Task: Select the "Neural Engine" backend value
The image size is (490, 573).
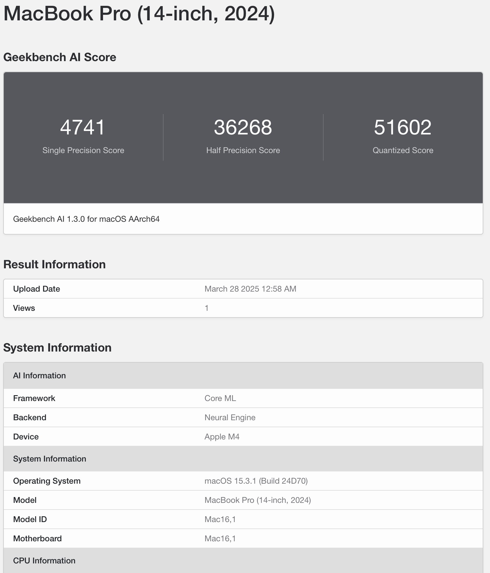Action: 230,417
